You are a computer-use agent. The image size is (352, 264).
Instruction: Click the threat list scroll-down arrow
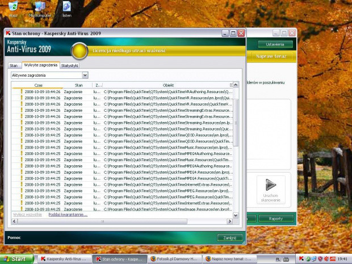236,215
